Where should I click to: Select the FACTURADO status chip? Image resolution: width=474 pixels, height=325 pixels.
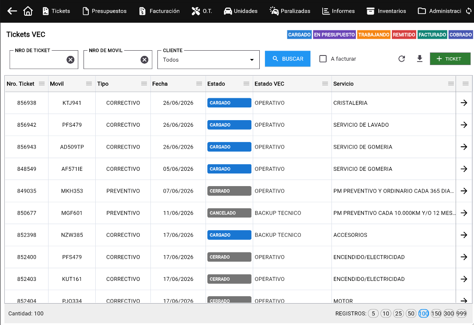coord(432,35)
